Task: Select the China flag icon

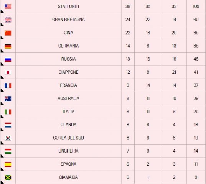Action: tap(8, 33)
